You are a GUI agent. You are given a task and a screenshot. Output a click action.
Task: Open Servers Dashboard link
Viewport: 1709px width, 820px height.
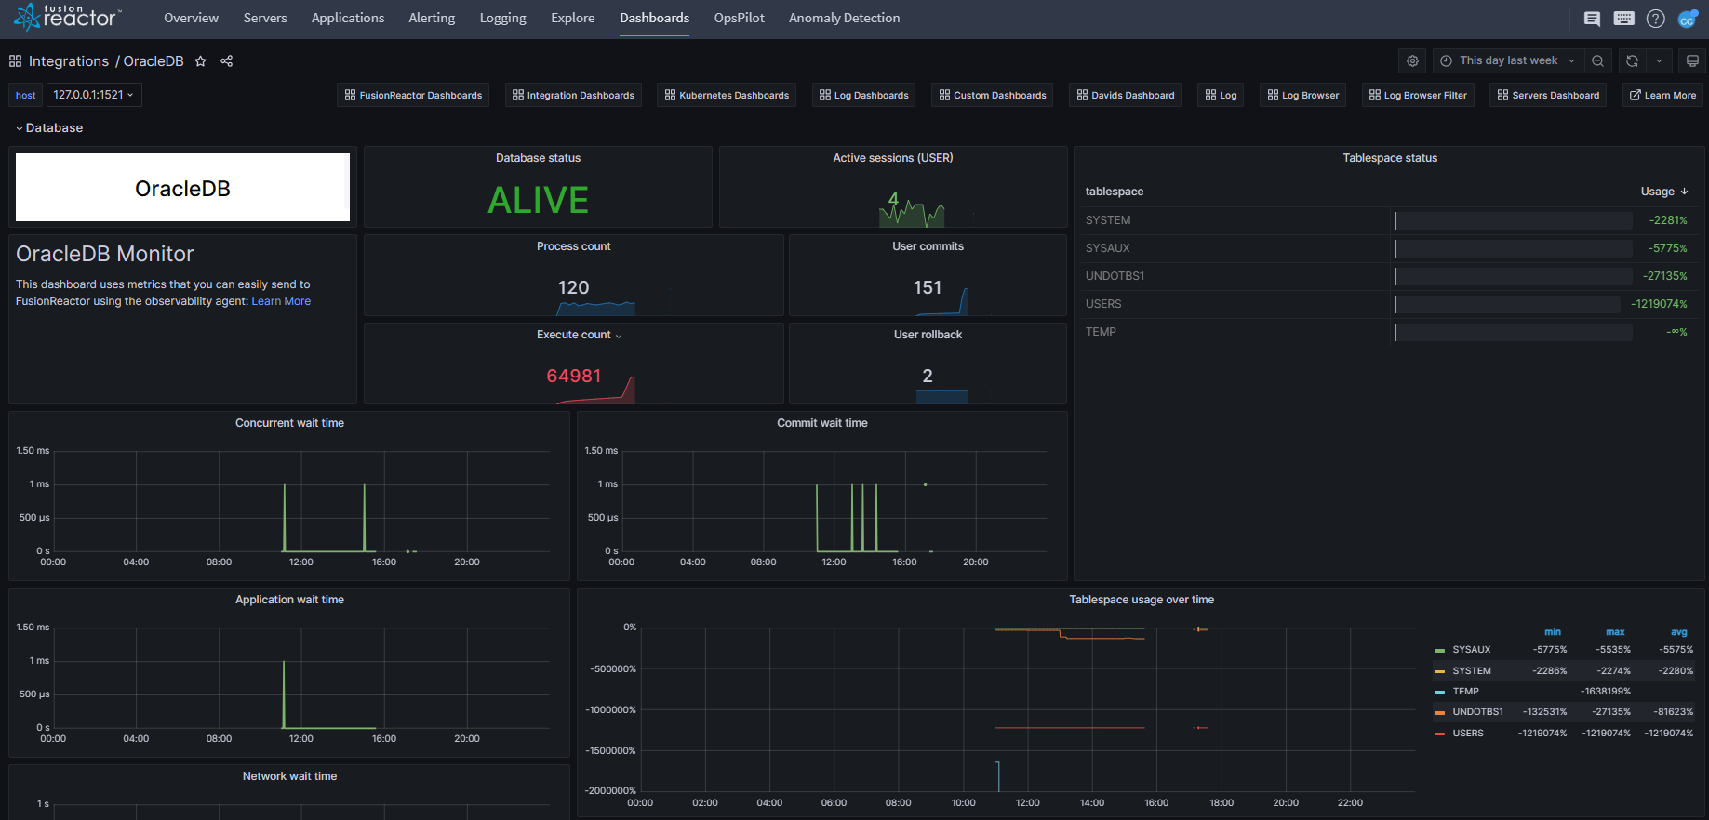coord(1548,95)
